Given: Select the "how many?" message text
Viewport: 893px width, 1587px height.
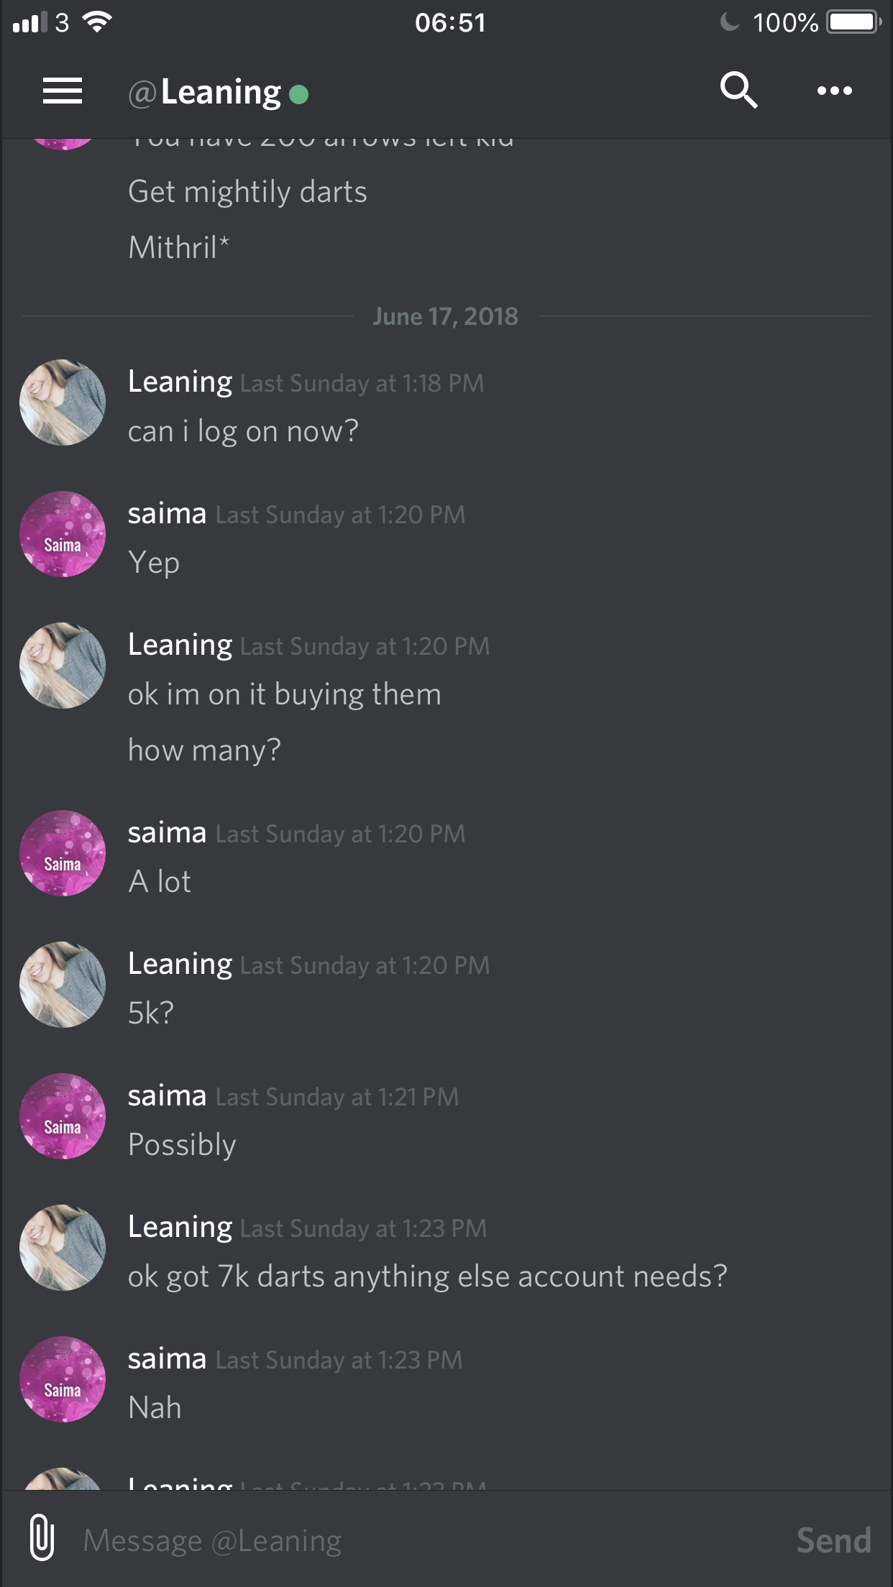Looking at the screenshot, I should [204, 750].
